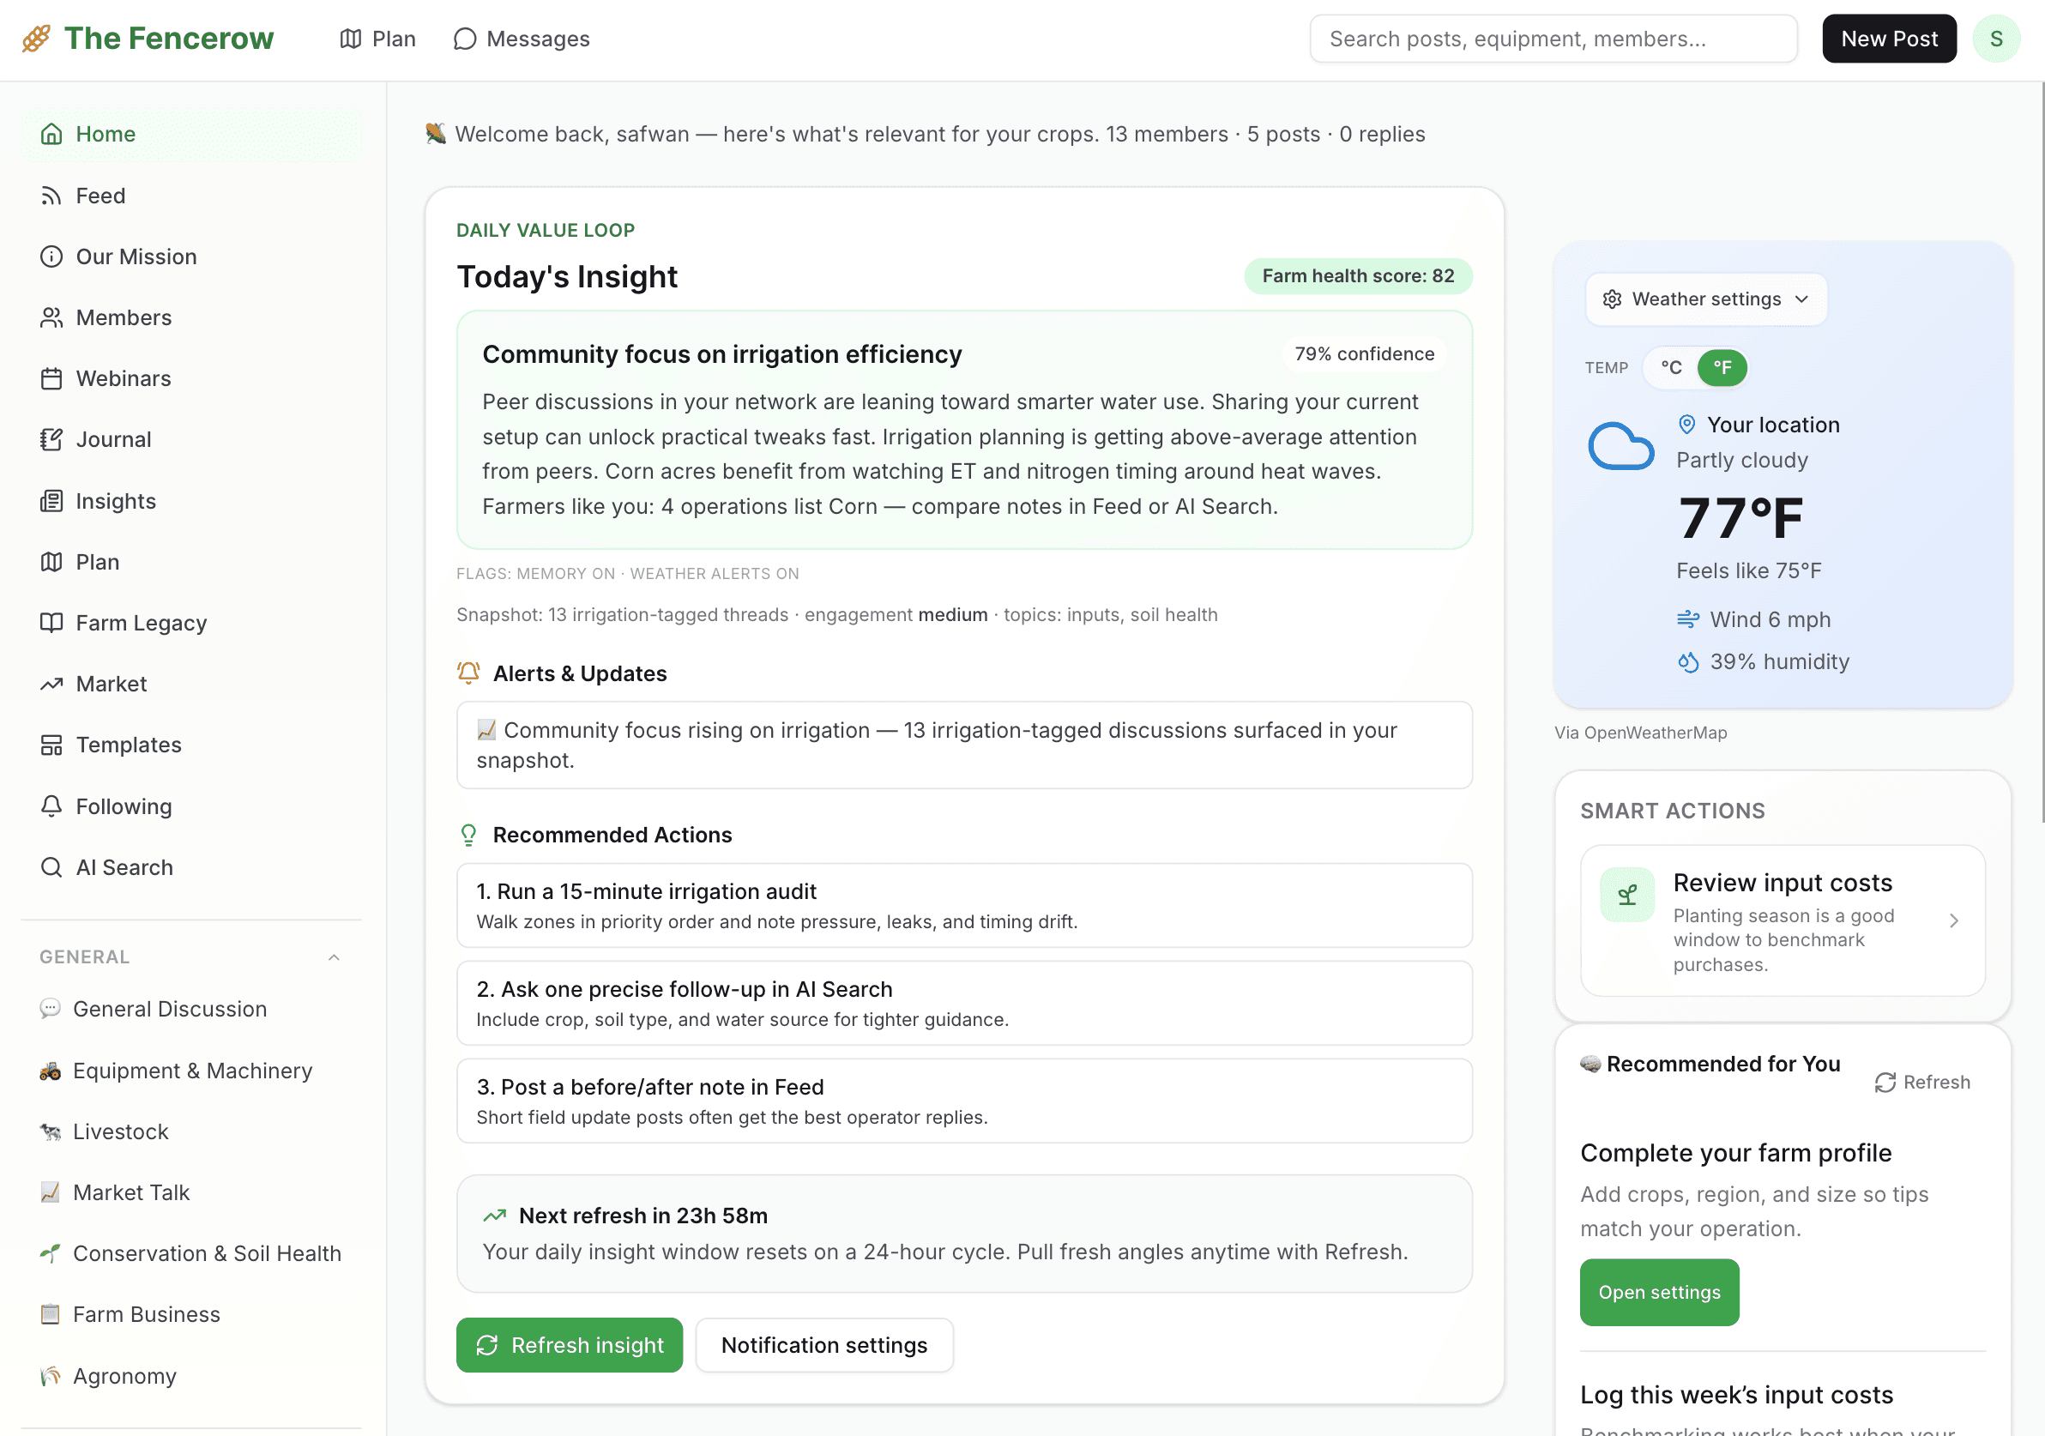Collapse the GENERAL section chevron
This screenshot has height=1436, width=2045.
[x=334, y=957]
